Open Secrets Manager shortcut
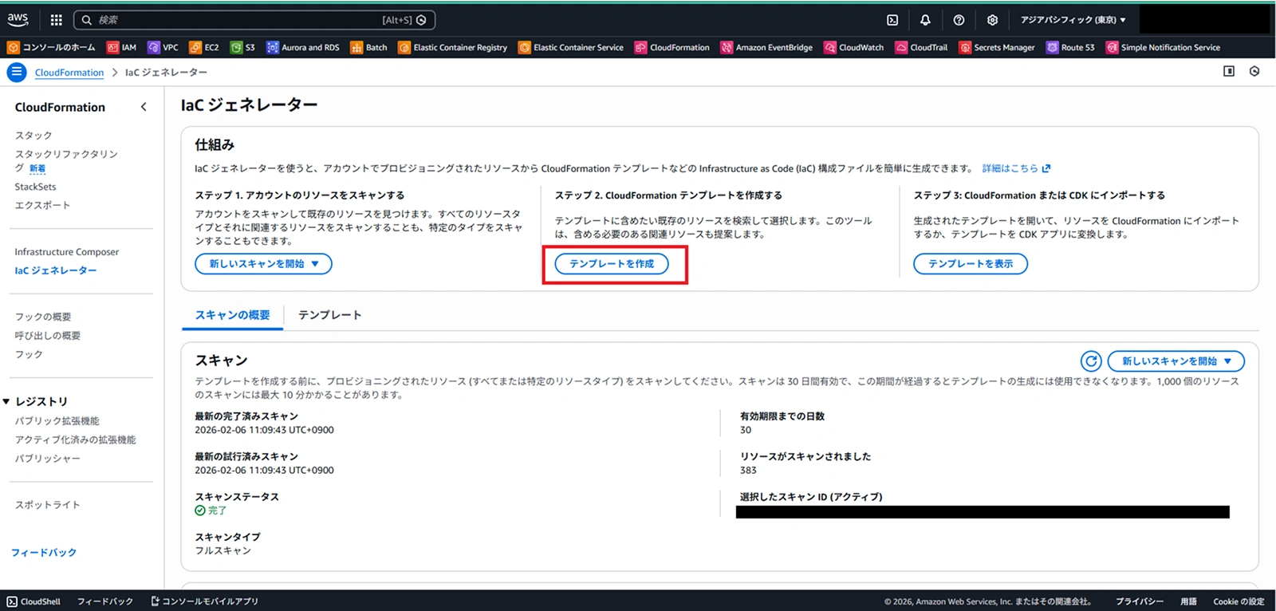The image size is (1276, 611). [x=997, y=48]
